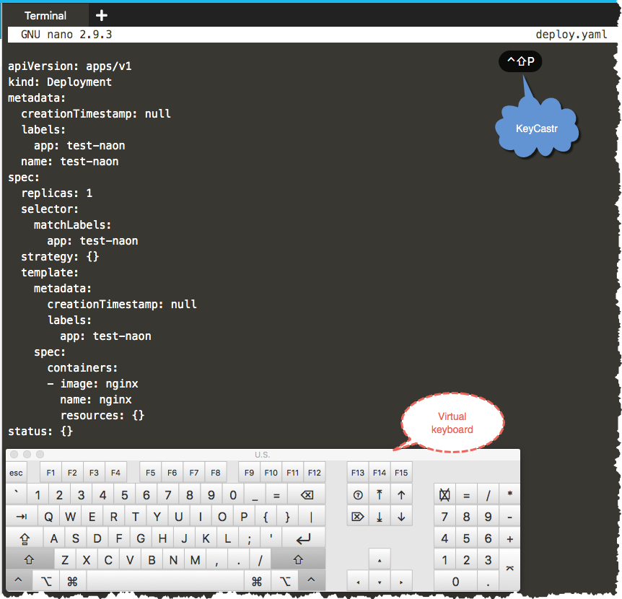
Task: Click the small up arrow cursor key
Action: (380, 560)
